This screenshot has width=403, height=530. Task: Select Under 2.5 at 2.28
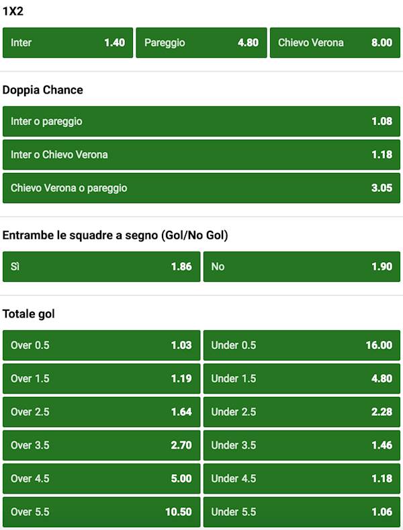302,412
